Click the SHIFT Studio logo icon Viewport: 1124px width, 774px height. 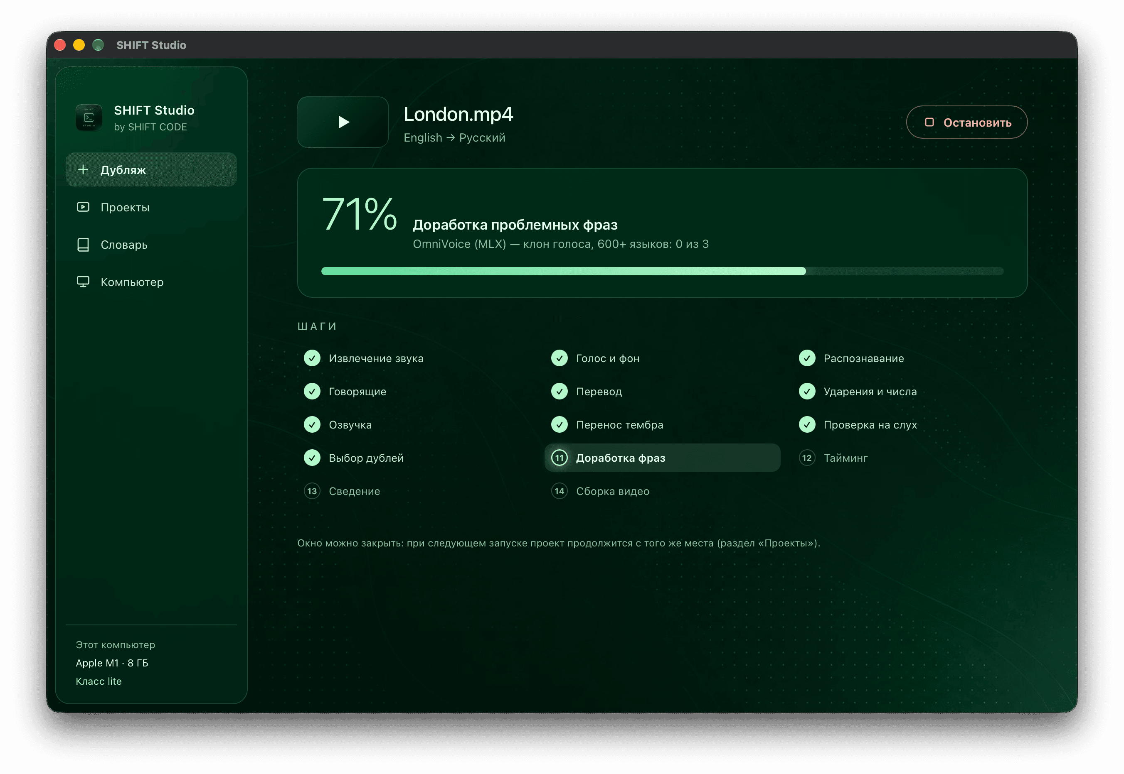click(x=89, y=118)
